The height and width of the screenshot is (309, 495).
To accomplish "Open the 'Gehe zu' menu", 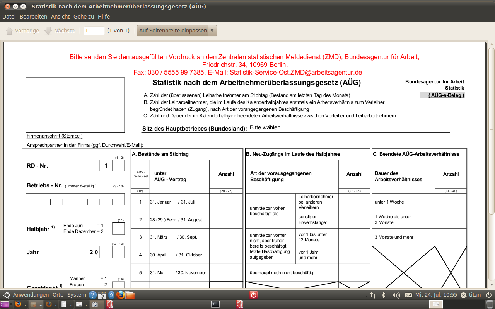I will pos(84,17).
